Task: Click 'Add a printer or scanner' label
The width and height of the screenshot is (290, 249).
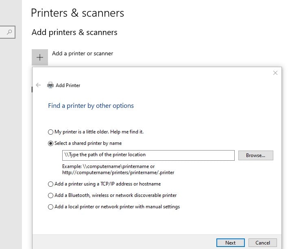Action: (x=83, y=53)
